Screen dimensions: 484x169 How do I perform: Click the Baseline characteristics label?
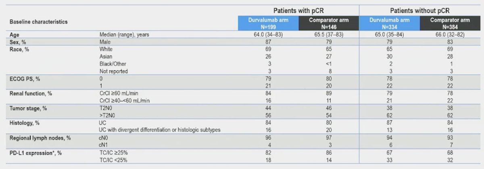[x=38, y=22]
